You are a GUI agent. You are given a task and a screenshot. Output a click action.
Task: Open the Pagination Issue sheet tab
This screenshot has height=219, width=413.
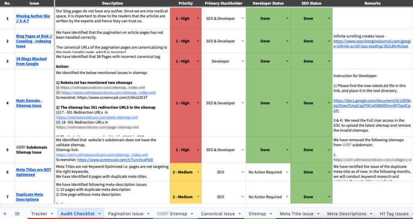pyautogui.click(x=126, y=214)
